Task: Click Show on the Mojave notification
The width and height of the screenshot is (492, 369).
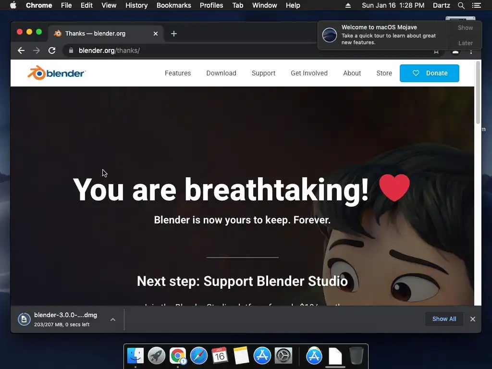Action: click(x=465, y=27)
